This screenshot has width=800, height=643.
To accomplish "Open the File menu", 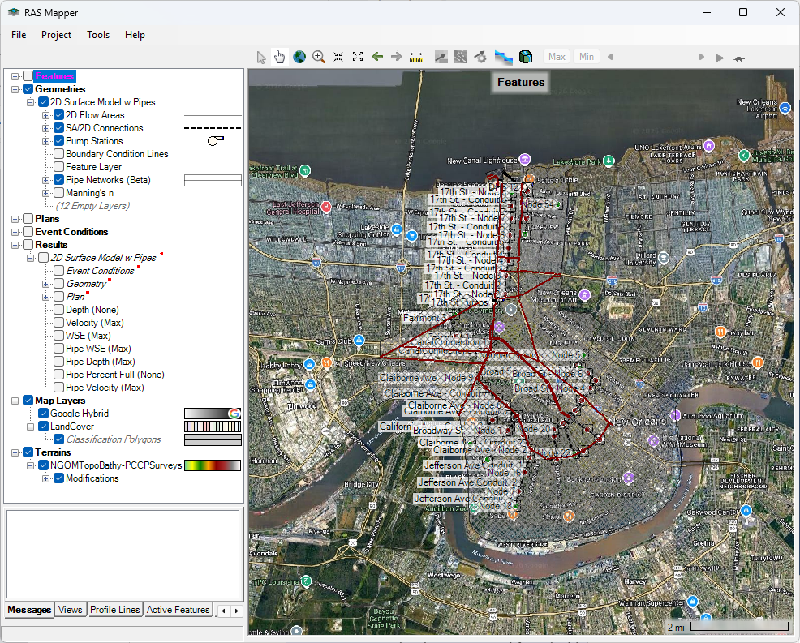I will [x=19, y=35].
